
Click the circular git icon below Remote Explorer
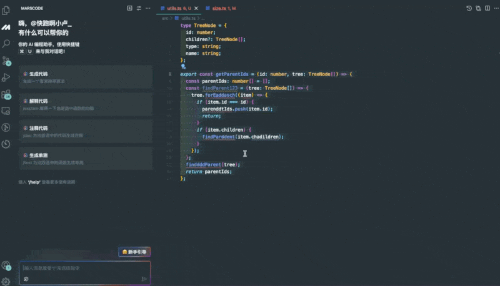[6, 127]
